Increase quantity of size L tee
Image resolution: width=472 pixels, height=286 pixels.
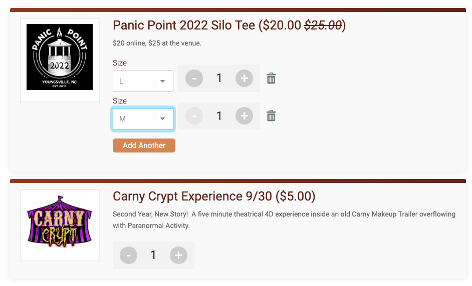point(244,78)
